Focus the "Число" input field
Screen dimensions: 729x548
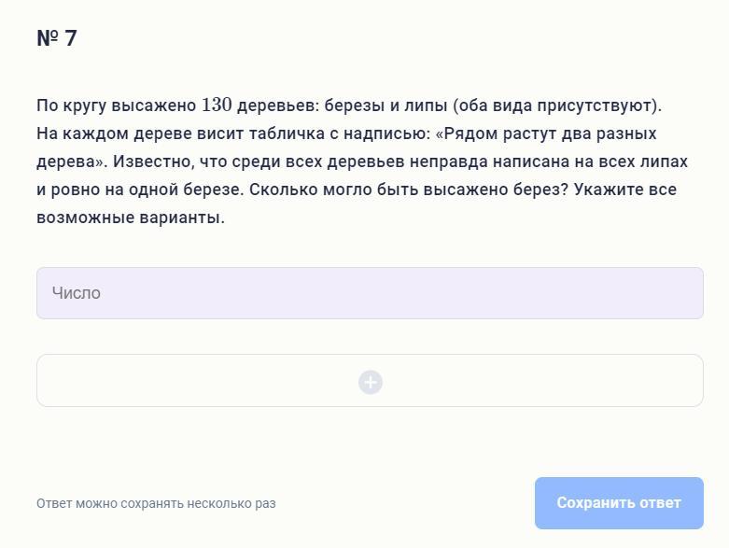(x=370, y=293)
